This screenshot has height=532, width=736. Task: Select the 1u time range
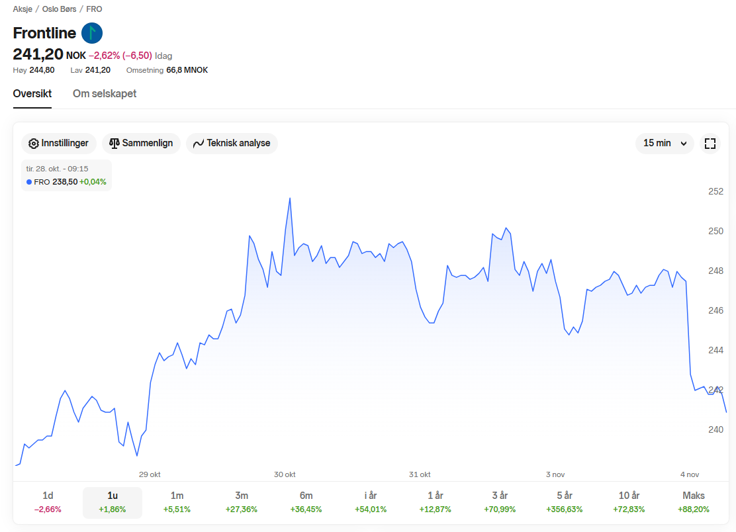tap(113, 502)
